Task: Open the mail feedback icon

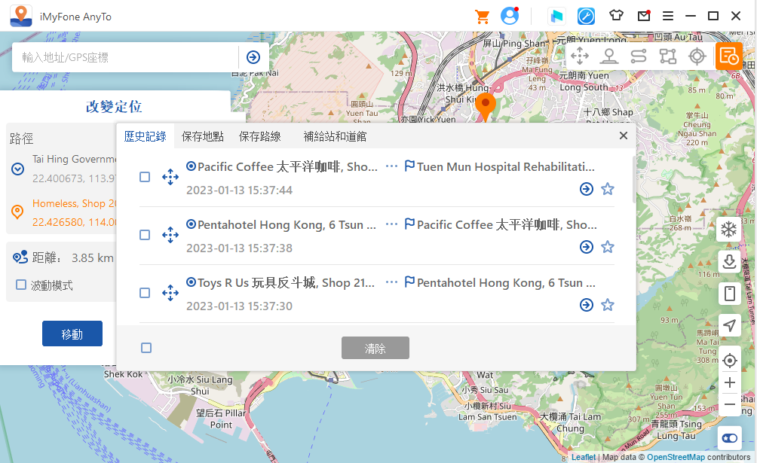Action: coord(644,16)
